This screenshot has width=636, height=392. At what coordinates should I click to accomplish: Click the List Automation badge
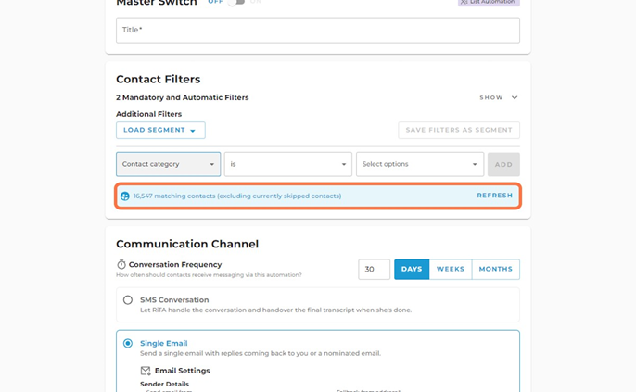click(x=489, y=2)
